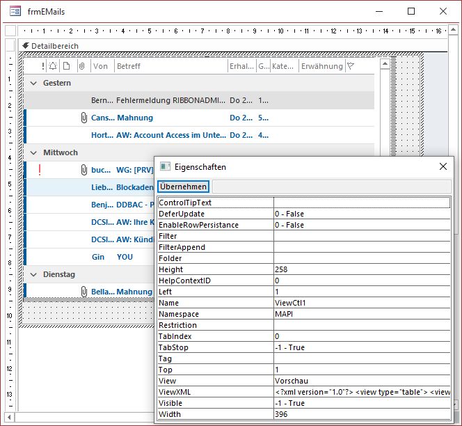Click the importance (!) column header icon
The image size is (462, 426).
[43, 66]
